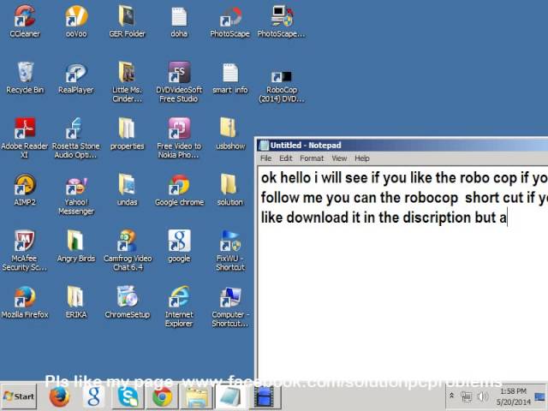This screenshot has width=548, height=411.
Task: Open Skype from the taskbar
Action: click(x=128, y=396)
